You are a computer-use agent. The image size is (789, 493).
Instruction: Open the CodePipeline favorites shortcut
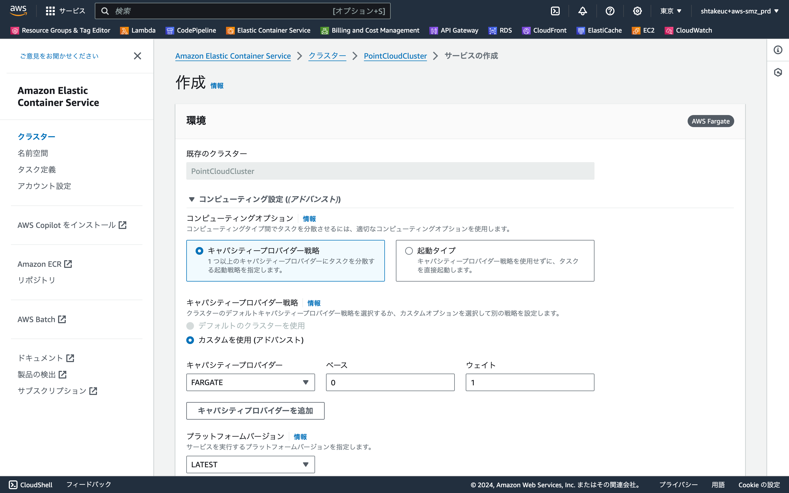tap(191, 30)
